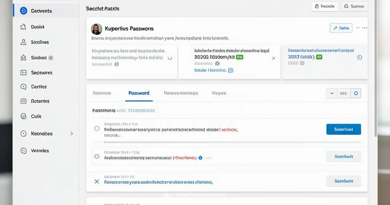Open the profile avatar thumbnail

(96, 28)
